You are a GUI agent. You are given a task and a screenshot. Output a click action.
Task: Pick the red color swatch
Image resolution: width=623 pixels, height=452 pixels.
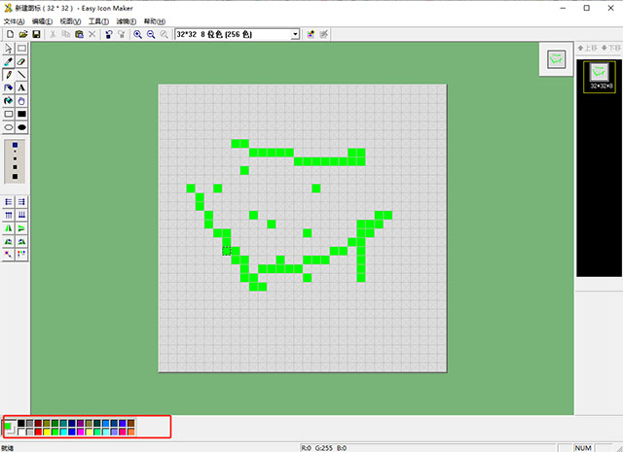(38, 432)
